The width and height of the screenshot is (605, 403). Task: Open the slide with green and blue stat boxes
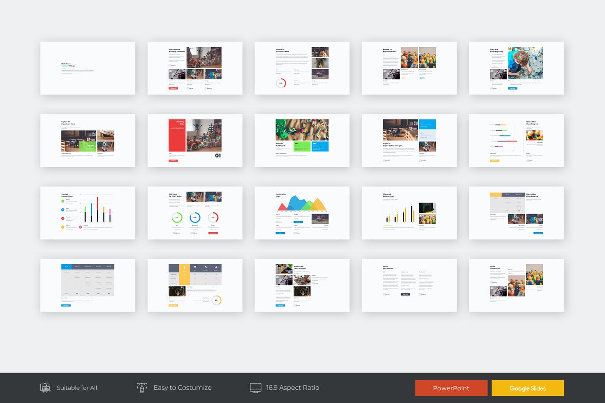tap(302, 140)
